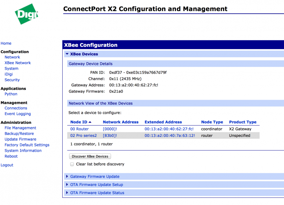The width and height of the screenshot is (284, 205).
Task: Click the coordinator node type cell
Action: click(x=212, y=129)
